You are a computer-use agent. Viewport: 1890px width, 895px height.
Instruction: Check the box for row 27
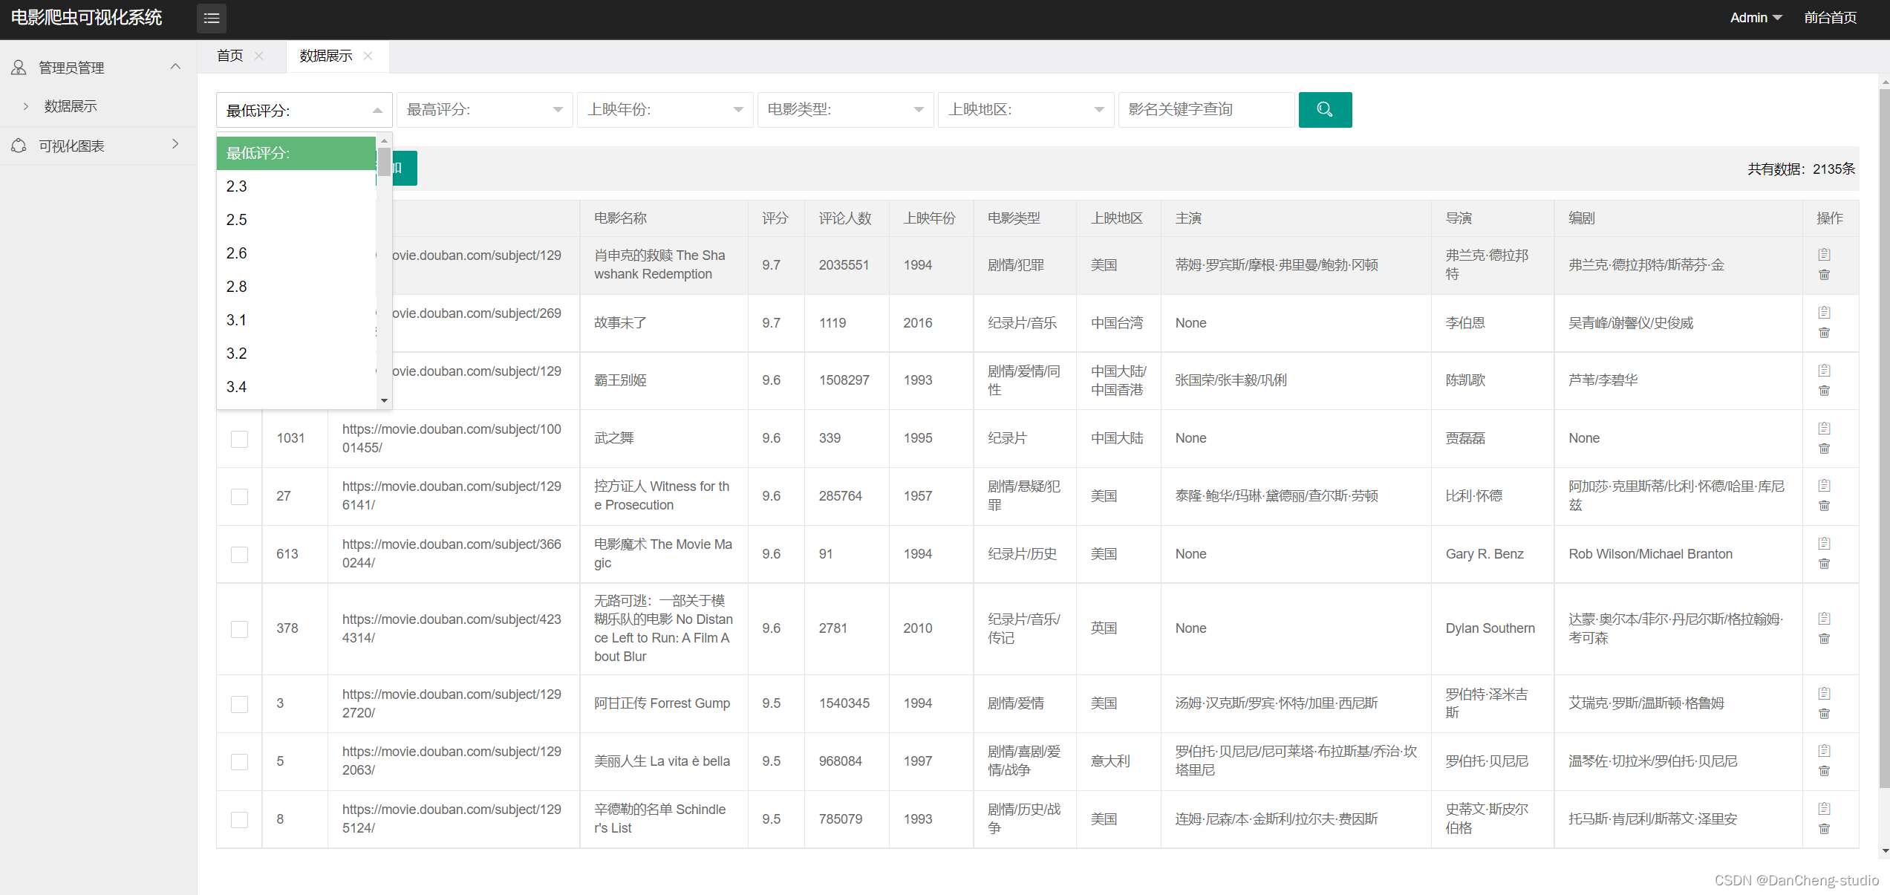(x=239, y=497)
